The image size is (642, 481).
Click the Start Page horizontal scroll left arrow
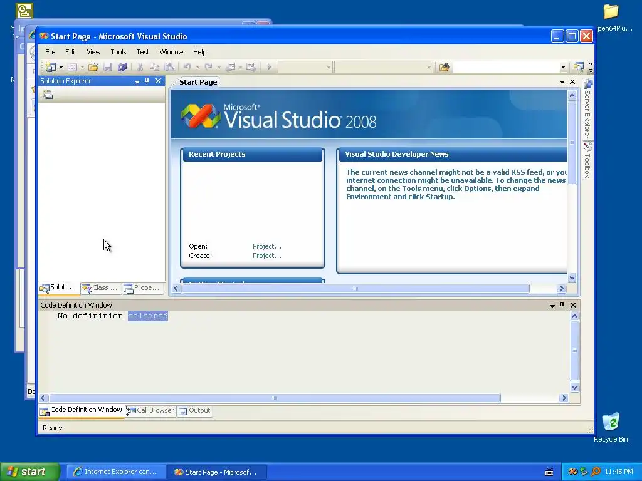click(x=176, y=289)
